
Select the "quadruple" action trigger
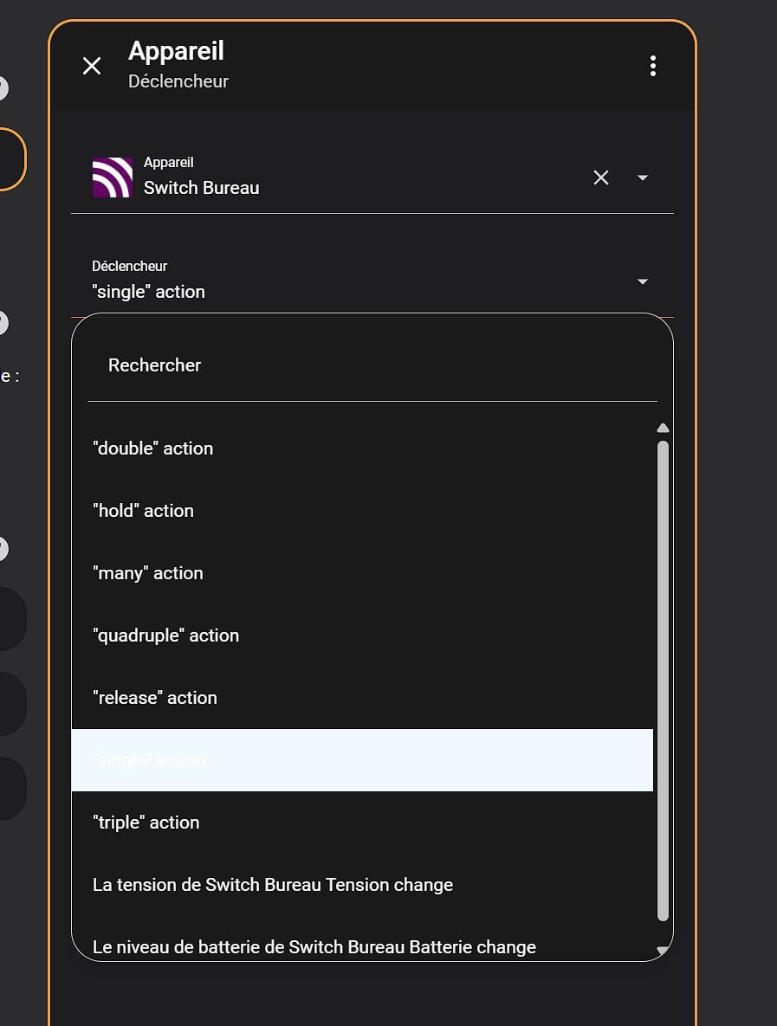[165, 636]
